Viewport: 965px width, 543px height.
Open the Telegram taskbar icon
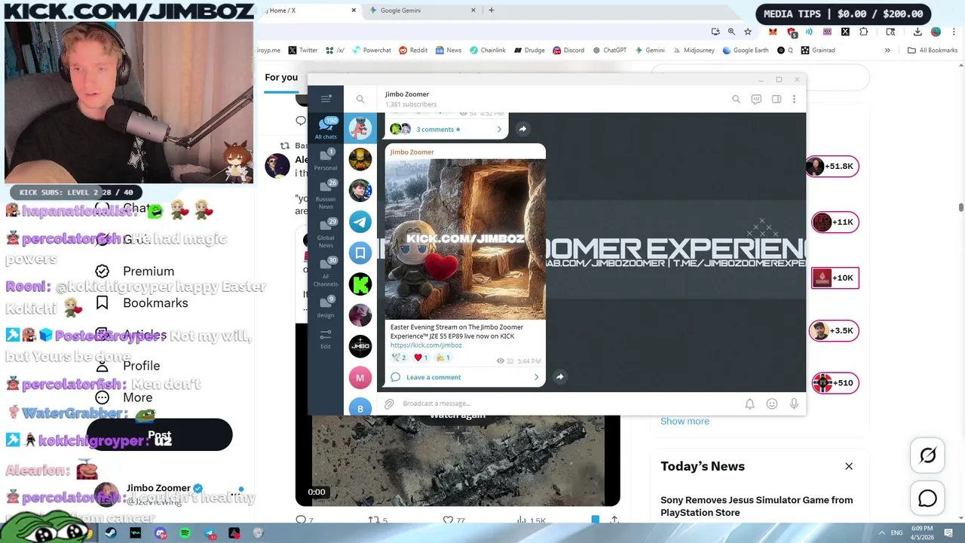pos(210,533)
